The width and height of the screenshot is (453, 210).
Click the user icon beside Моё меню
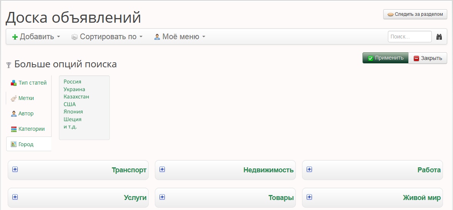(157, 37)
